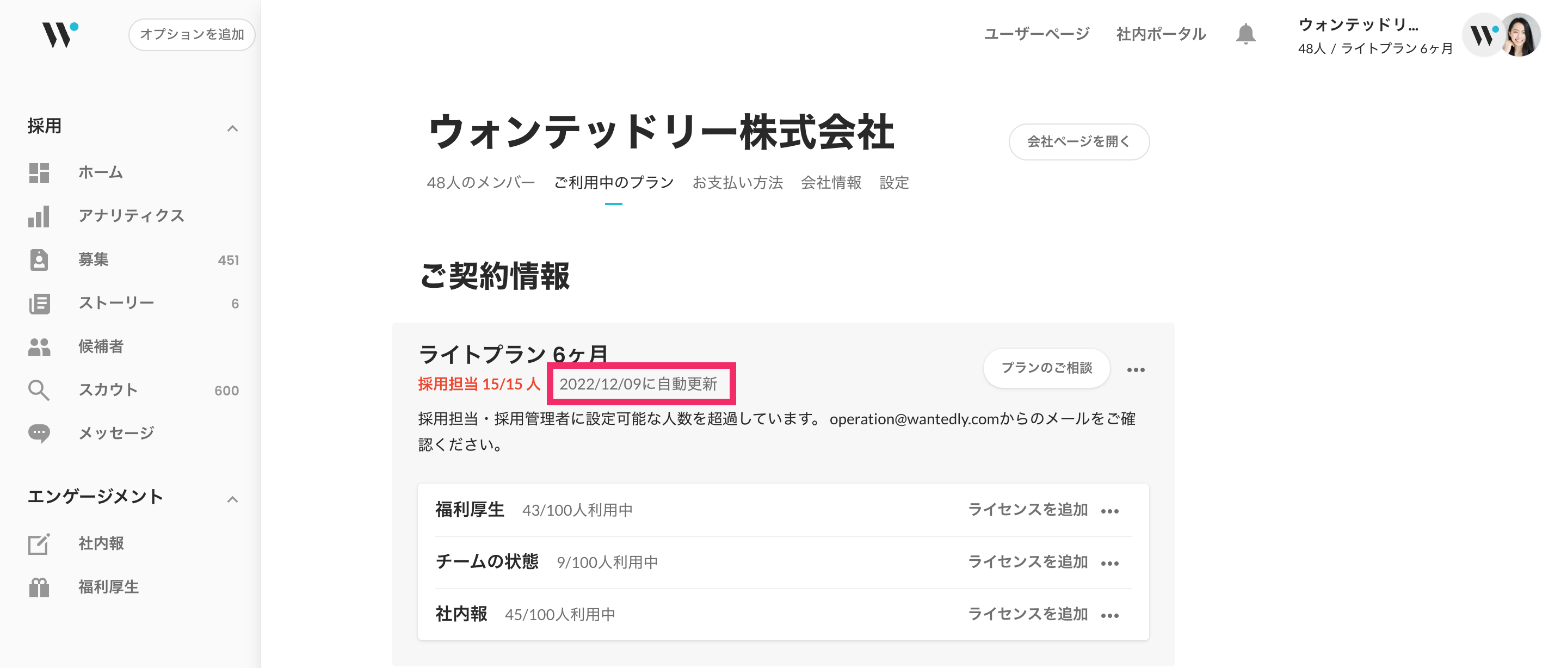Go to 社内ポータル in header
The width and height of the screenshot is (1567, 668).
coord(1161,34)
